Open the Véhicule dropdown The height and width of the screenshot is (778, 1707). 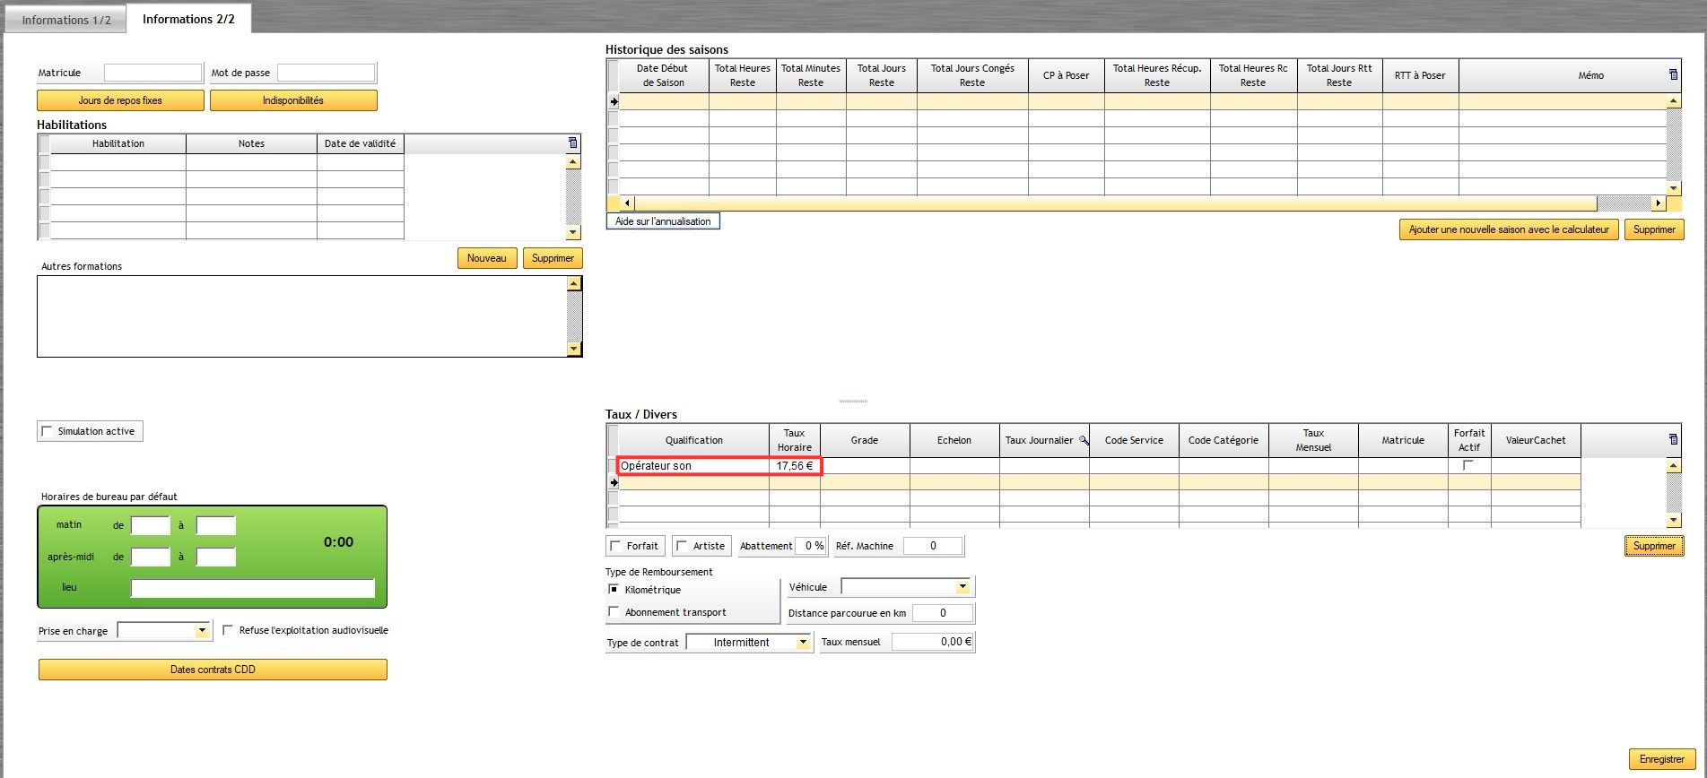coord(962,587)
